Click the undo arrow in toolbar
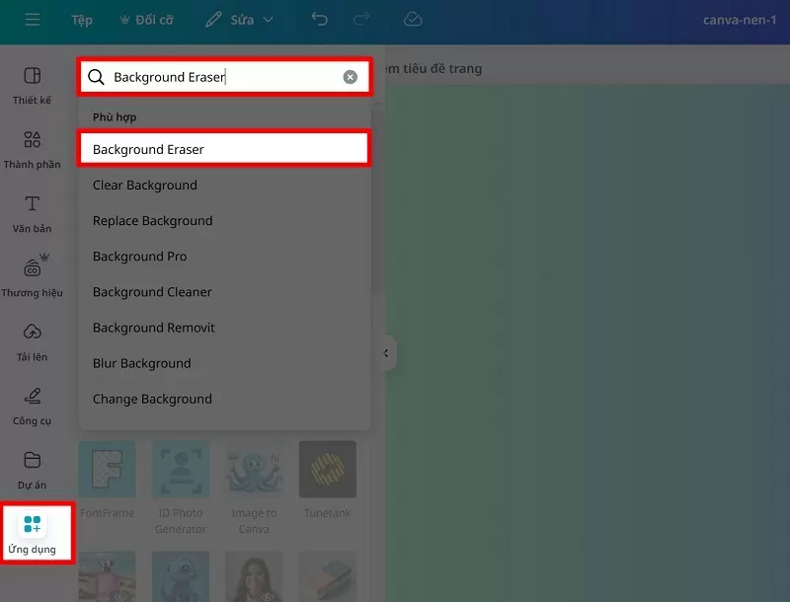 319,19
